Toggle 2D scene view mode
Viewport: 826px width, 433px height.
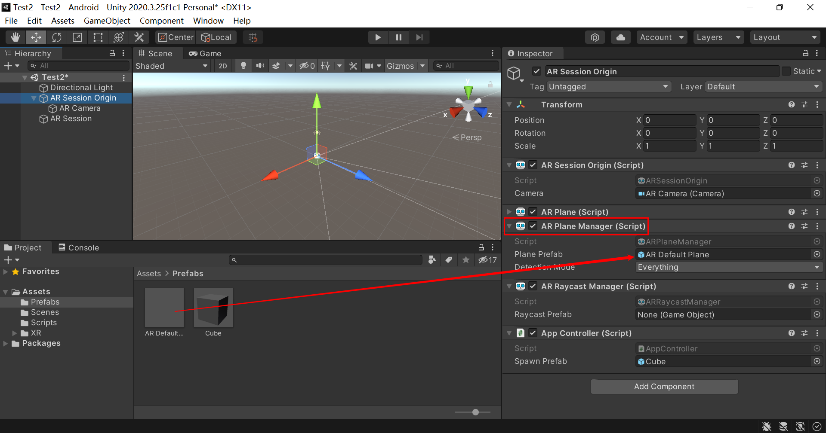tap(223, 66)
